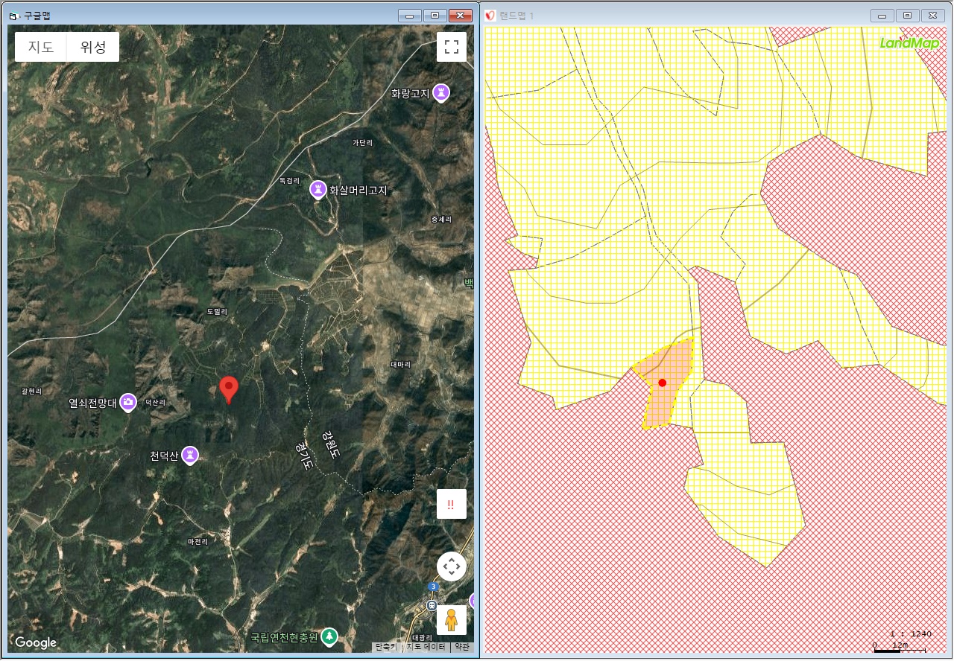Viewport: 954px width, 661px height.
Task: Select the red location pin marker
Action: (x=229, y=389)
